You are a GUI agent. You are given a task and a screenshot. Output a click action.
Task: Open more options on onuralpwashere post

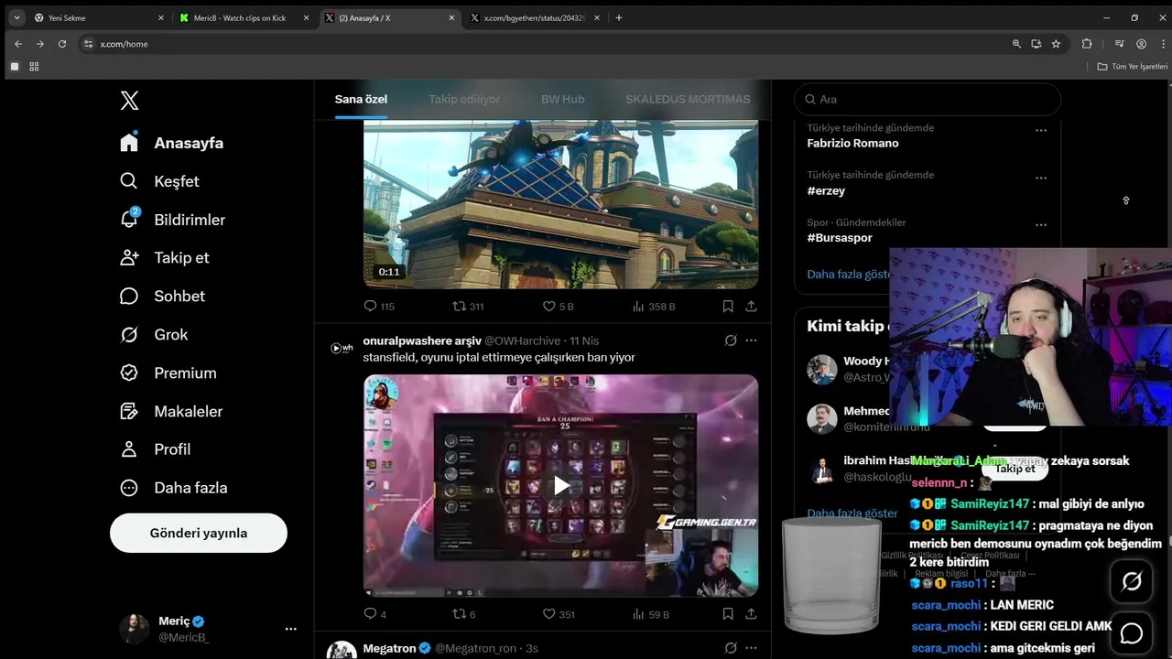pos(751,340)
